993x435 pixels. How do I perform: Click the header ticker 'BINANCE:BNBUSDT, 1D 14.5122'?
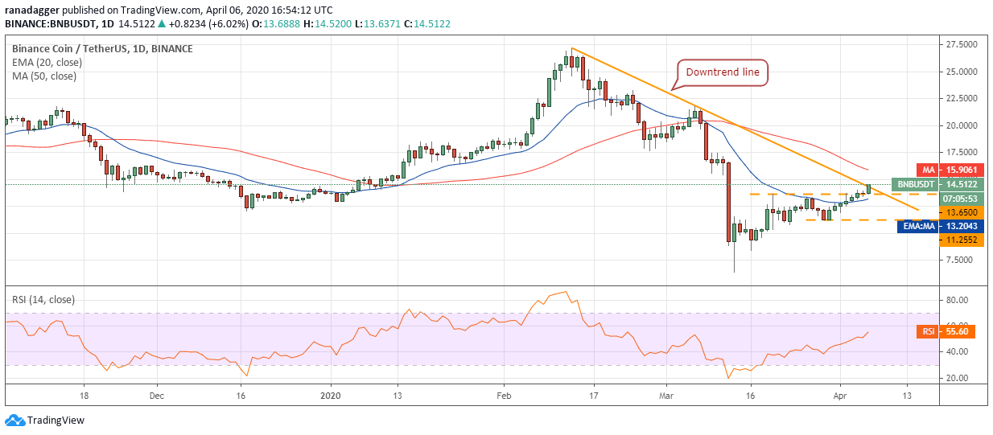tap(80, 24)
